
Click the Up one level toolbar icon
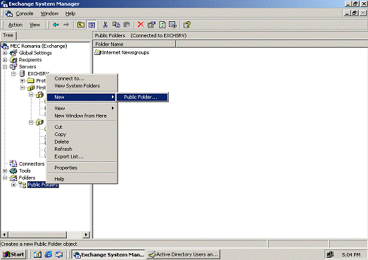pos(81,25)
